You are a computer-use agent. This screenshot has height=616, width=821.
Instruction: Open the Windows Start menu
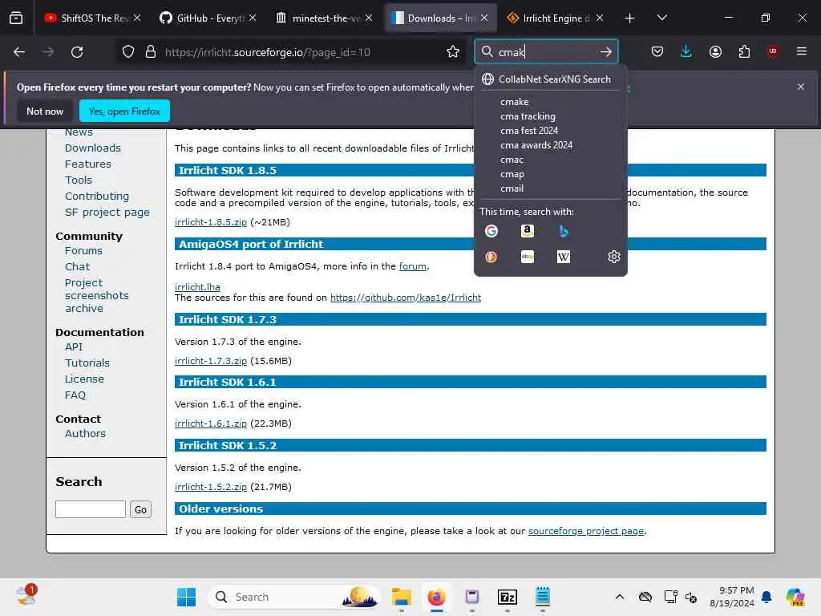[186, 597]
